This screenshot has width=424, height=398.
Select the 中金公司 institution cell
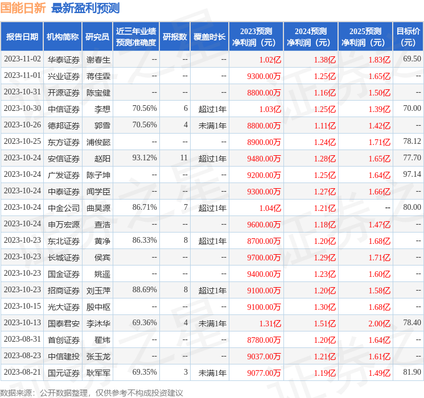click(x=64, y=208)
